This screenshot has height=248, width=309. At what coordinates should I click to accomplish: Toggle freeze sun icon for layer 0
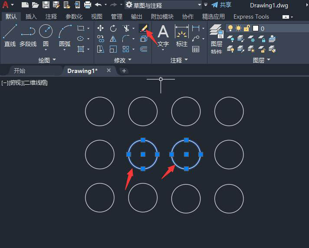[238, 28]
